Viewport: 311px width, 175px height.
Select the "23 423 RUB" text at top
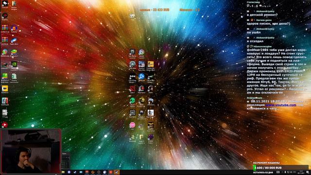tap(161, 10)
